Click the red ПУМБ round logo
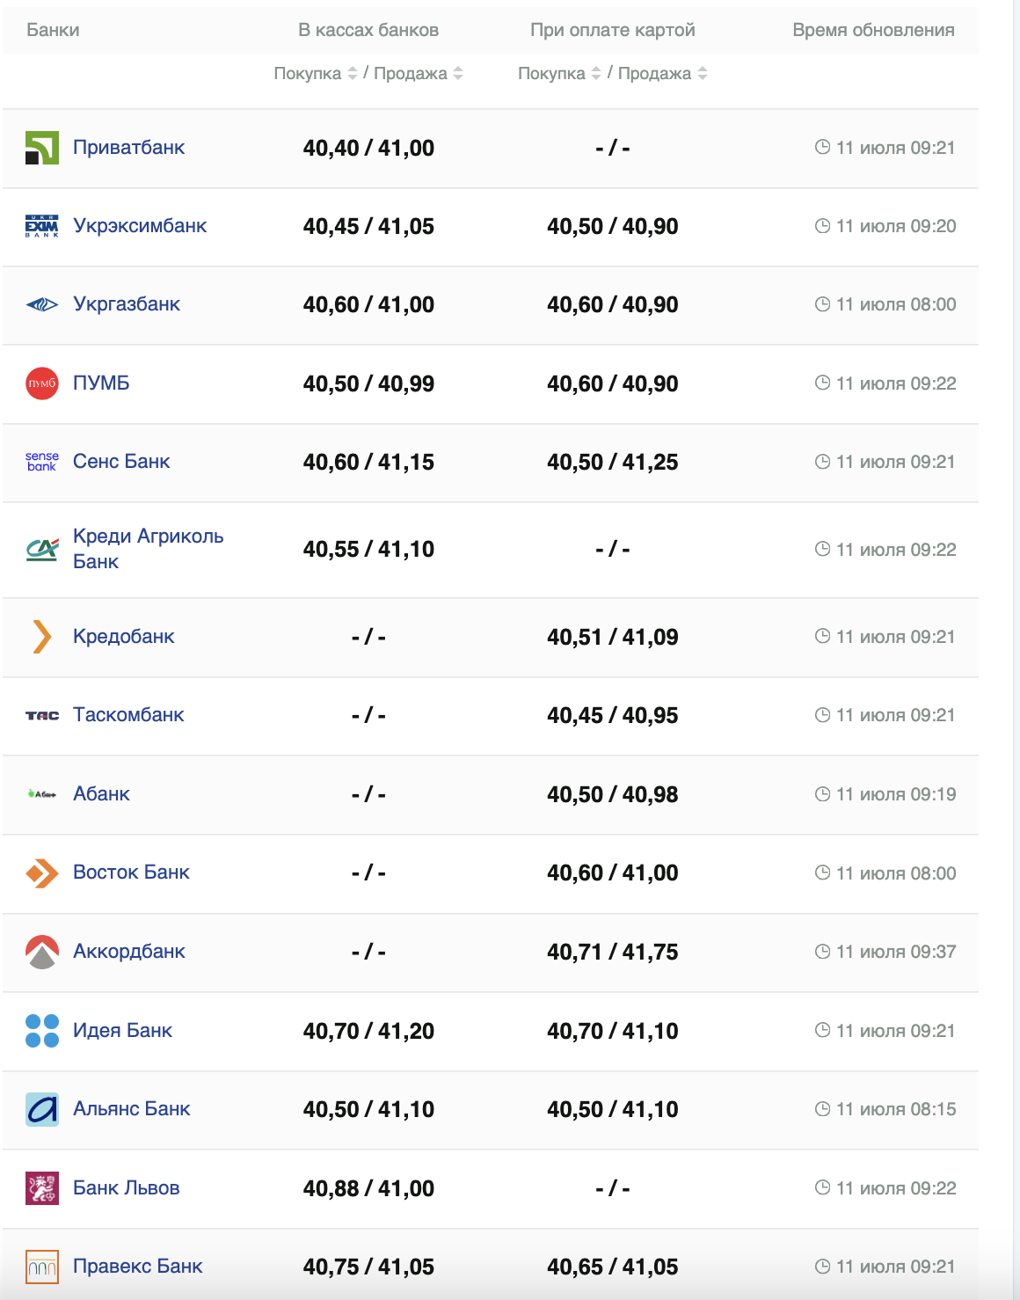 (x=42, y=383)
